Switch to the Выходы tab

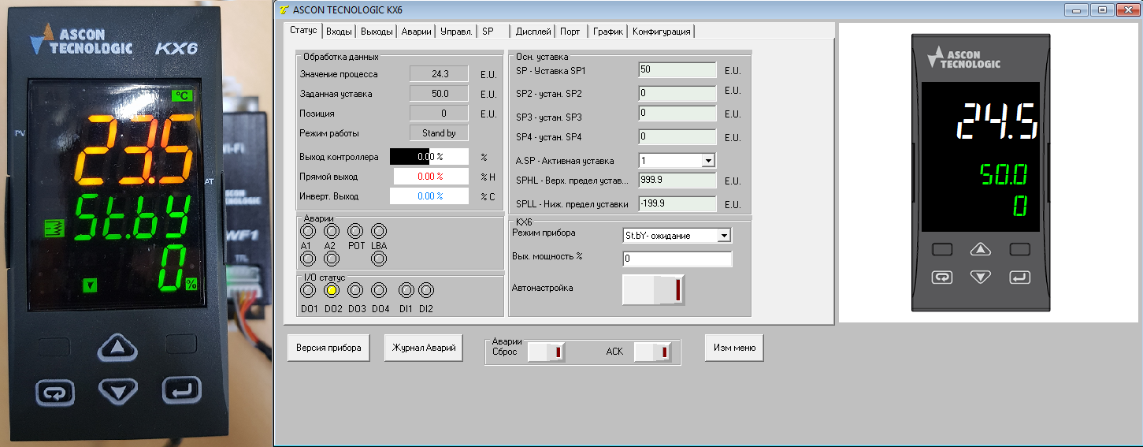(377, 32)
